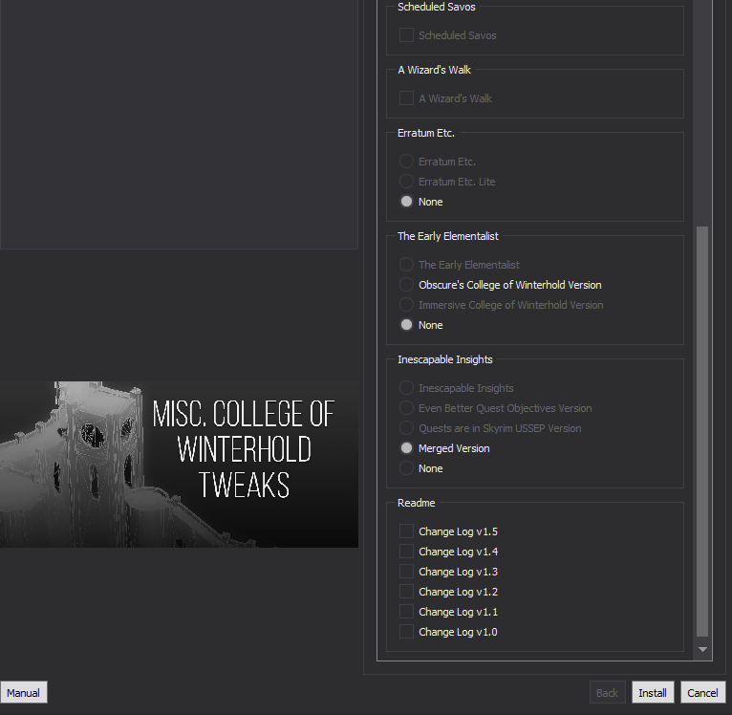
Task: Select the Erratum Etc. Lite radio option
Action: 406,182
